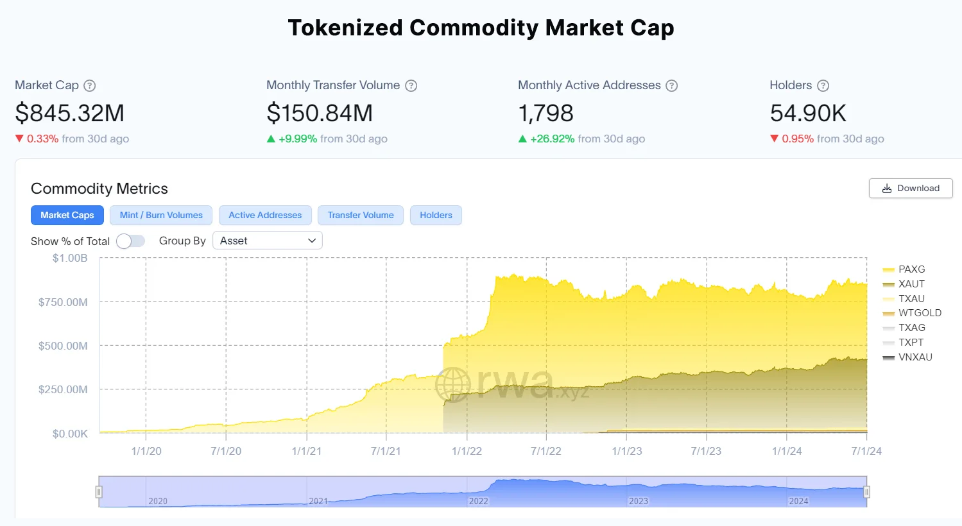This screenshot has width=962, height=526.
Task: Select the WTGOLD legend marker
Action: [x=889, y=313]
